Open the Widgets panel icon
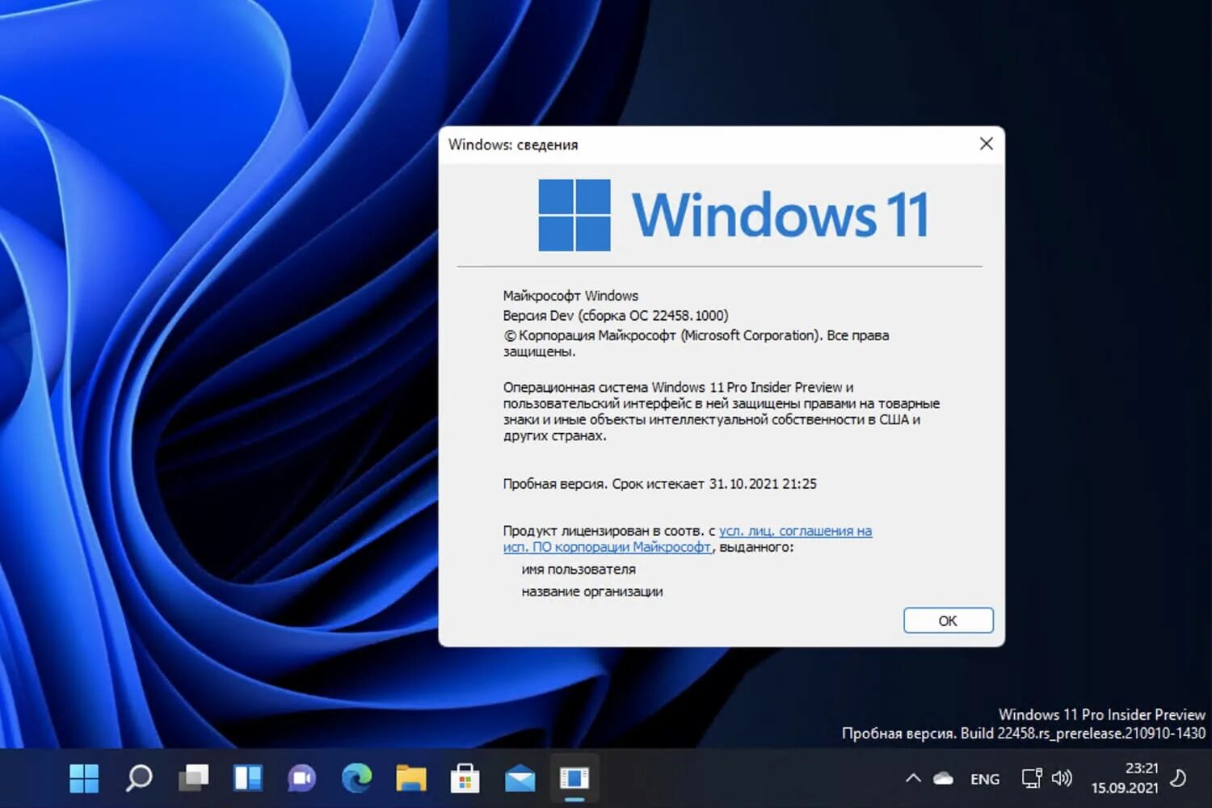The image size is (1212, 808). (248, 778)
